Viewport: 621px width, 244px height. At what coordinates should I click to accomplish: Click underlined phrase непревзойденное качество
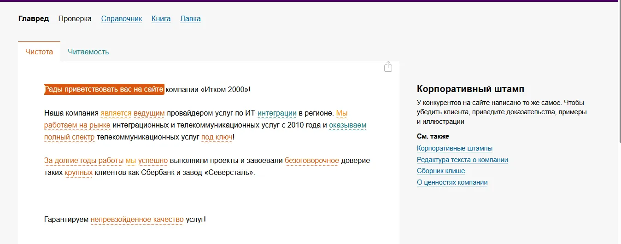point(137,220)
